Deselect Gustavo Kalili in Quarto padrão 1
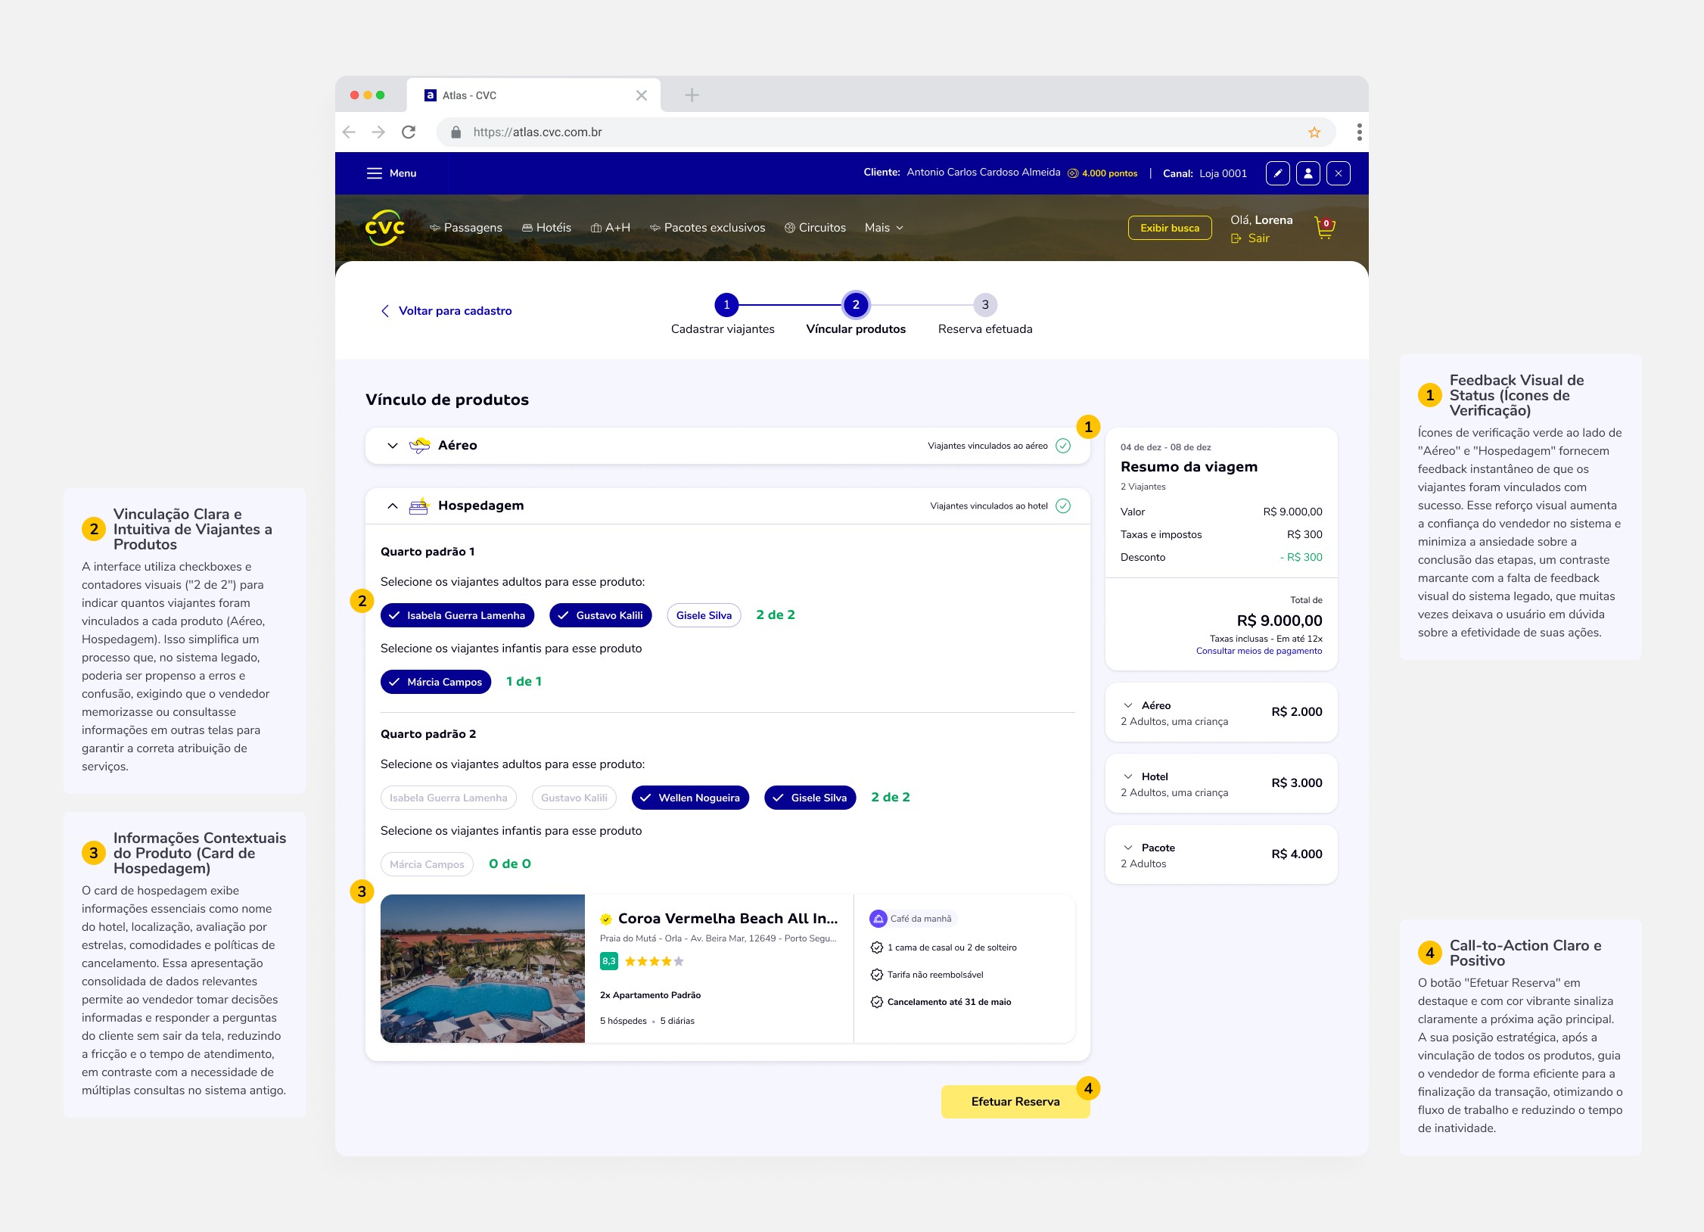The height and width of the screenshot is (1232, 1704). 601,615
